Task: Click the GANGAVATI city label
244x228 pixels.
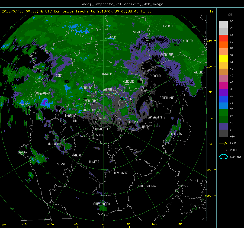Action: point(155,117)
